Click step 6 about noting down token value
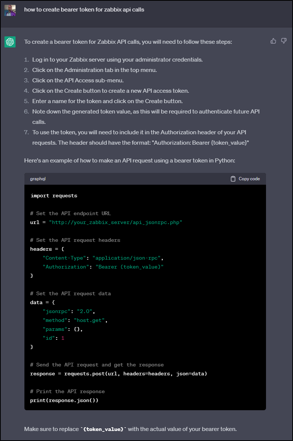The height and width of the screenshot is (441, 293). pos(146,117)
